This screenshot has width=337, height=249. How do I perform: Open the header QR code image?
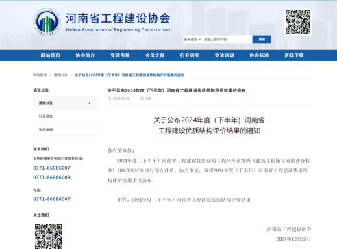click(298, 22)
